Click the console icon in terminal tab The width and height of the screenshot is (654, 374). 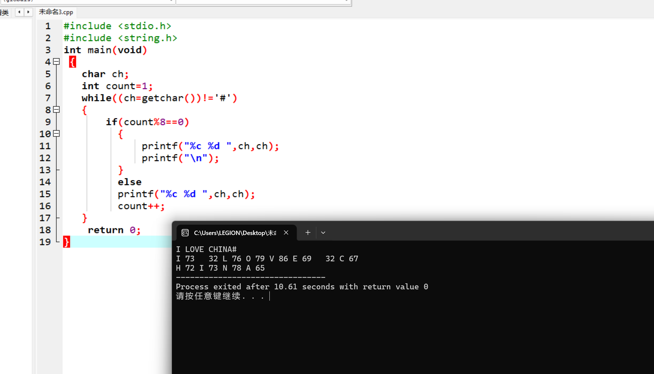pyautogui.click(x=185, y=233)
